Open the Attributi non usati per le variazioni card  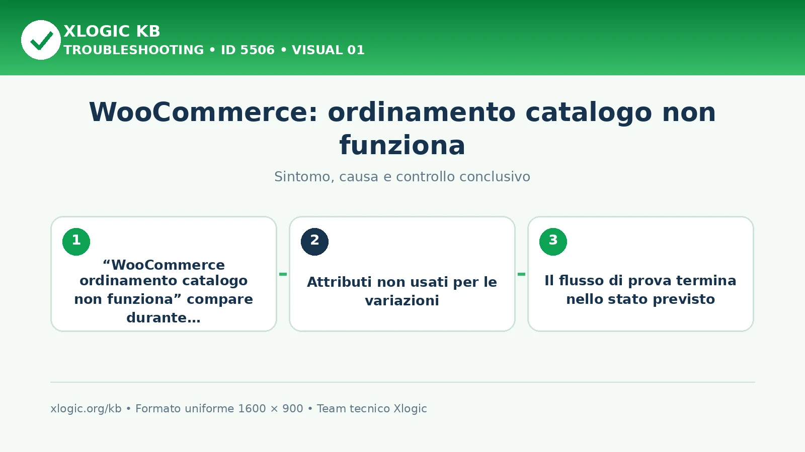[x=403, y=274]
